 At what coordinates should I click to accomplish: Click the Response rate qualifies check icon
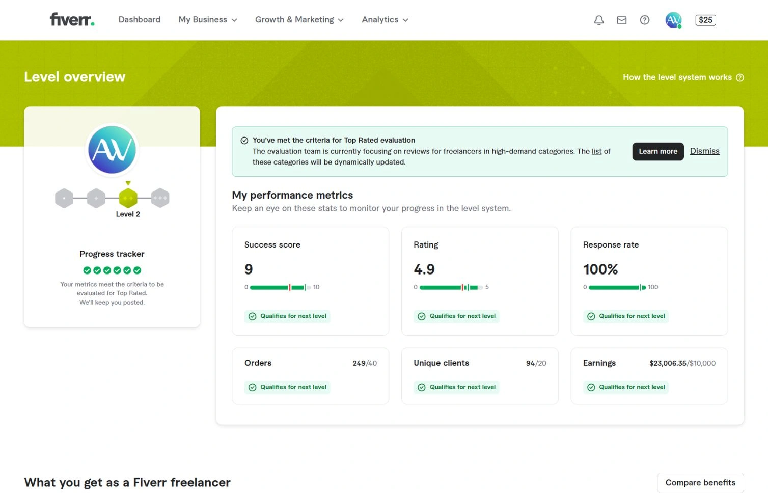point(591,316)
